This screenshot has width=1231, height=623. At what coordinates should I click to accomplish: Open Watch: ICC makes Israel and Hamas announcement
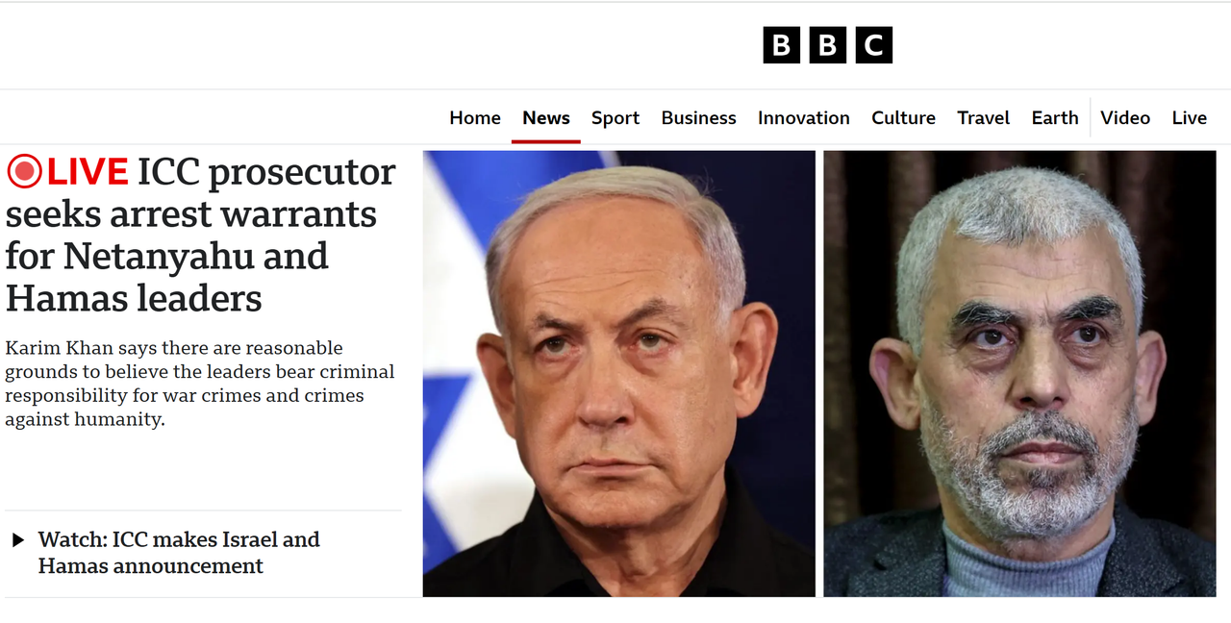(179, 553)
